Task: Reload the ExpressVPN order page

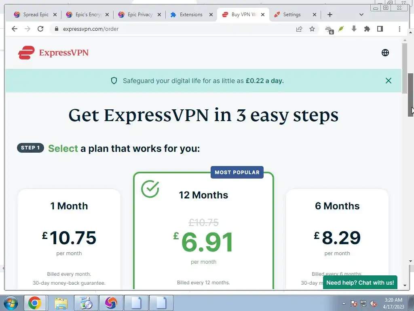Action: [x=40, y=29]
